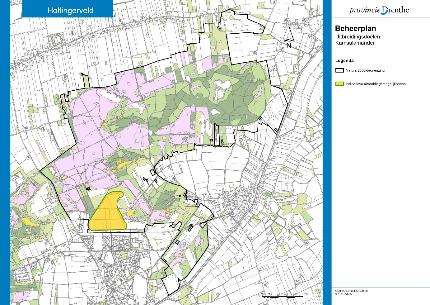Select the yellow legend swatch for uitbreidingsmogelijkheden
This screenshot has width=430, height=305.
click(339, 84)
